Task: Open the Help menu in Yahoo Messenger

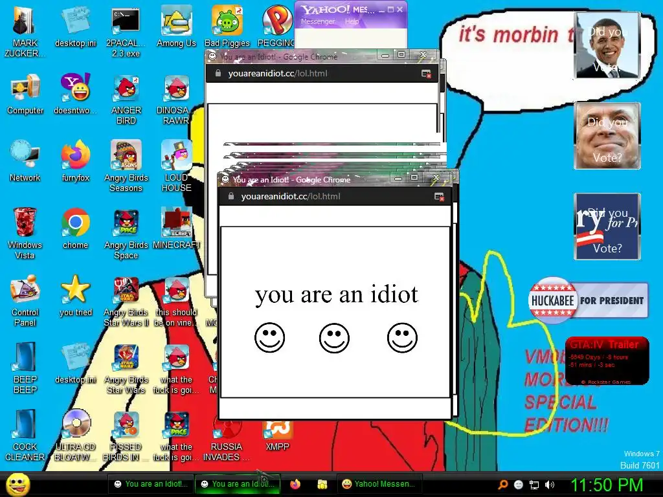Action: 352,21
